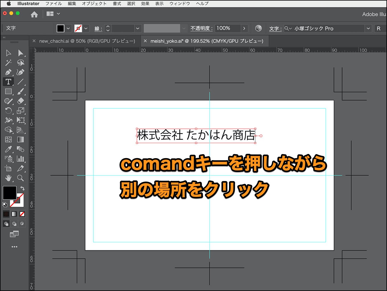
Task: Expand the opacity slider arrow
Action: (x=244, y=28)
